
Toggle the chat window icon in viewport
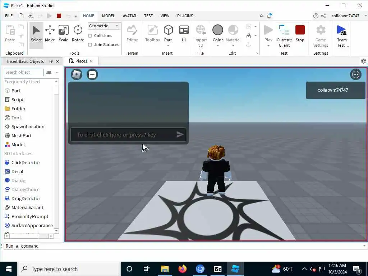point(92,74)
